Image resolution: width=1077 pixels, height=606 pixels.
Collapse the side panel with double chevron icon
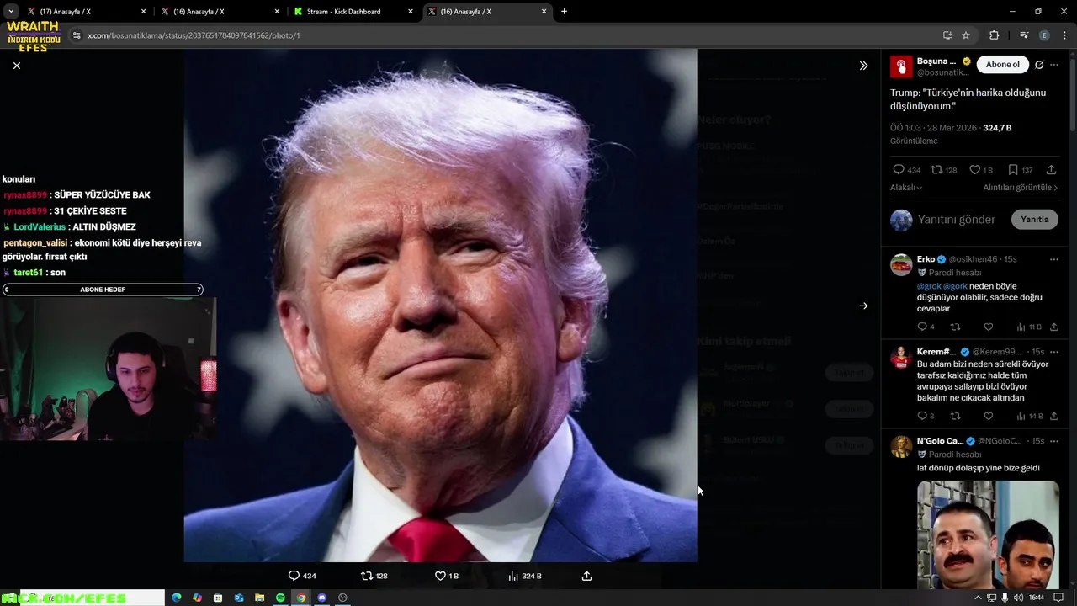tap(863, 66)
